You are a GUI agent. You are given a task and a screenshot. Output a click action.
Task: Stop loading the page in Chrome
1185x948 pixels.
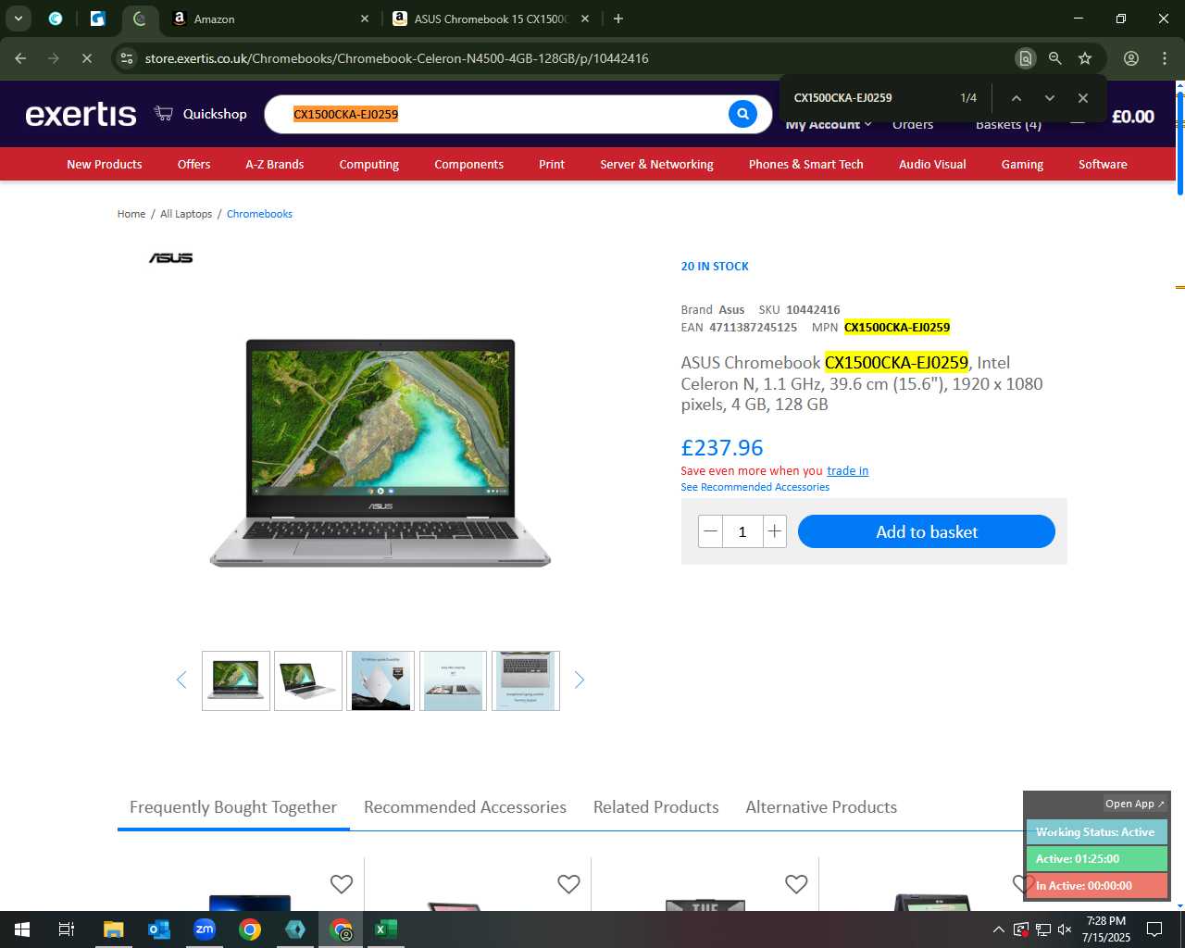[x=86, y=58]
